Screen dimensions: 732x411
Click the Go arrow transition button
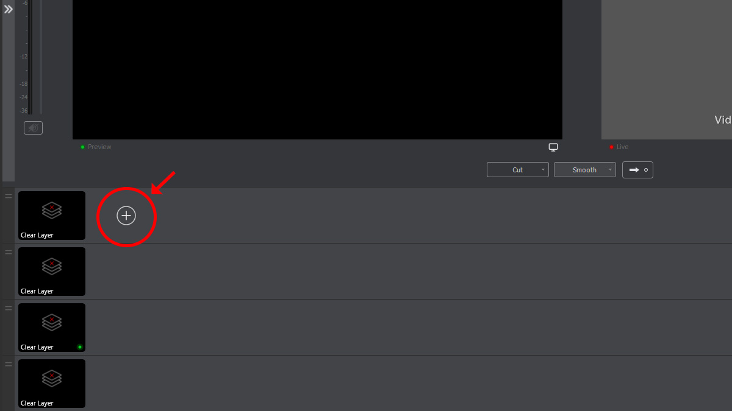coord(637,170)
